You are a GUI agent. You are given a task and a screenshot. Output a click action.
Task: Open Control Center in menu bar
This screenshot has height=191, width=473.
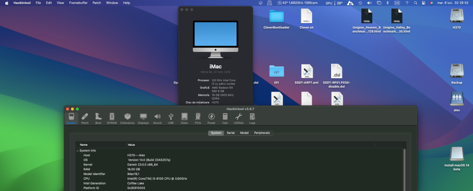click(423, 3)
